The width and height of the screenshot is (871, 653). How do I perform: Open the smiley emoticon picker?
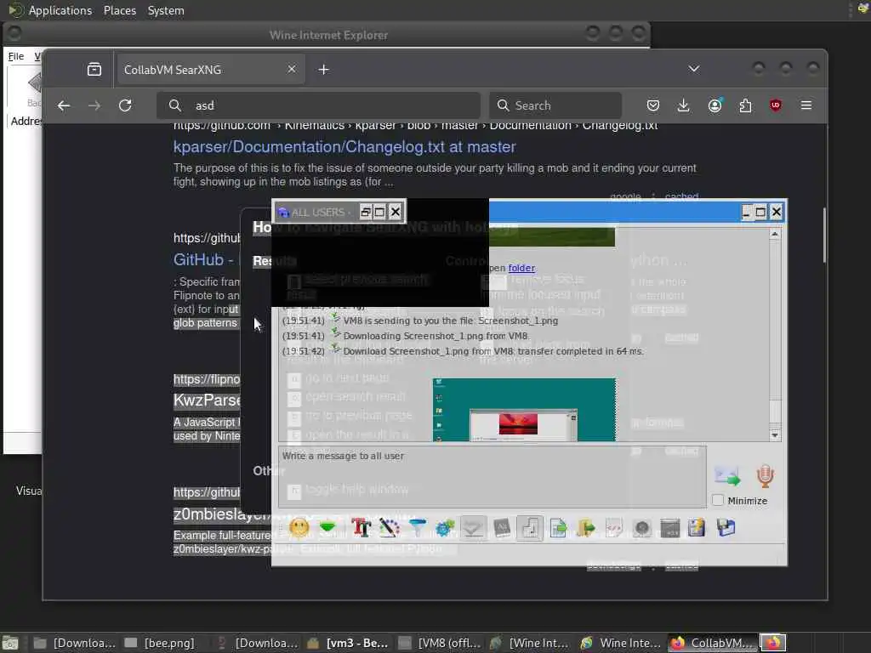point(299,527)
